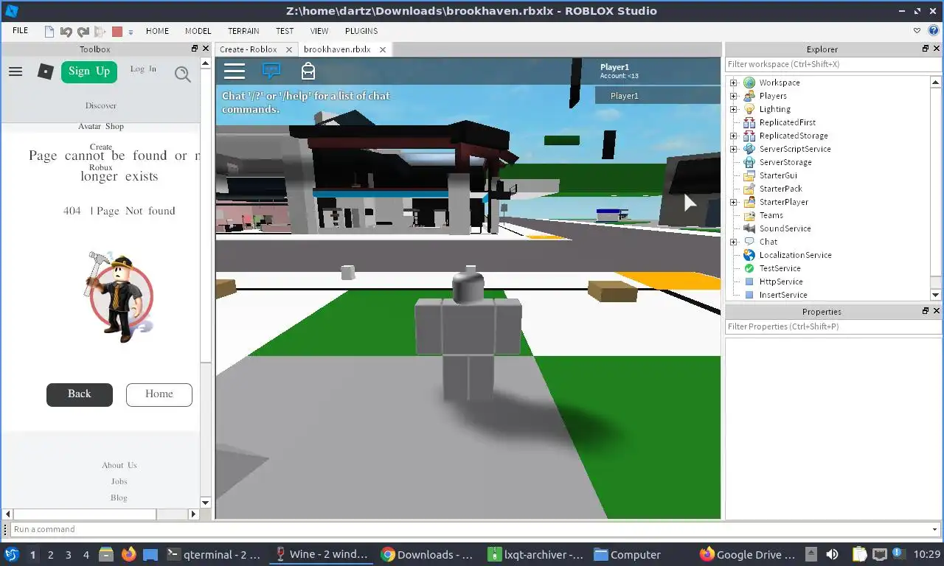
Task: Select SoundService in Explorer
Action: click(785, 228)
